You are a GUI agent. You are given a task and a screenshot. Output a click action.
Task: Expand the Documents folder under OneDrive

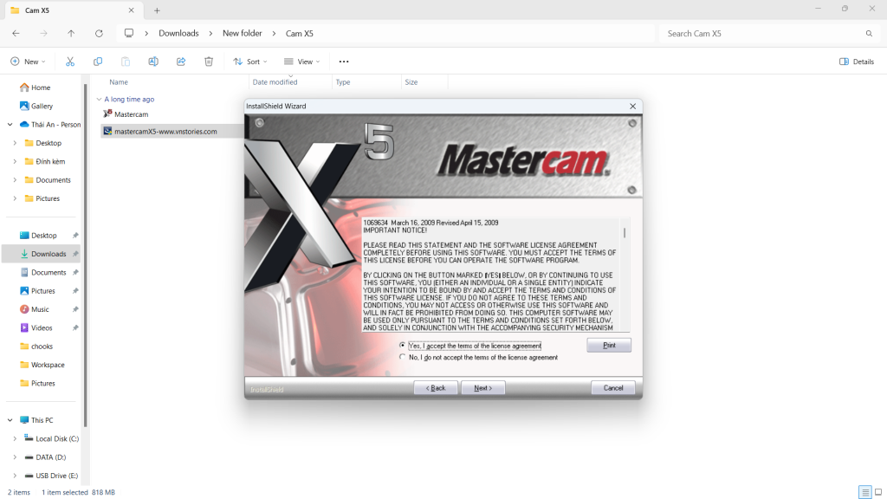(x=15, y=180)
